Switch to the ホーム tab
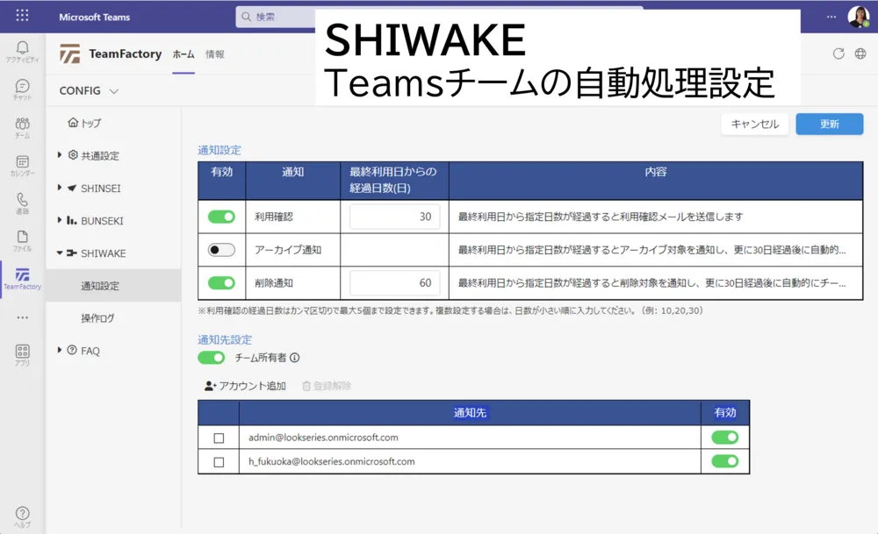Screen dimensions: 878x534 (184, 54)
